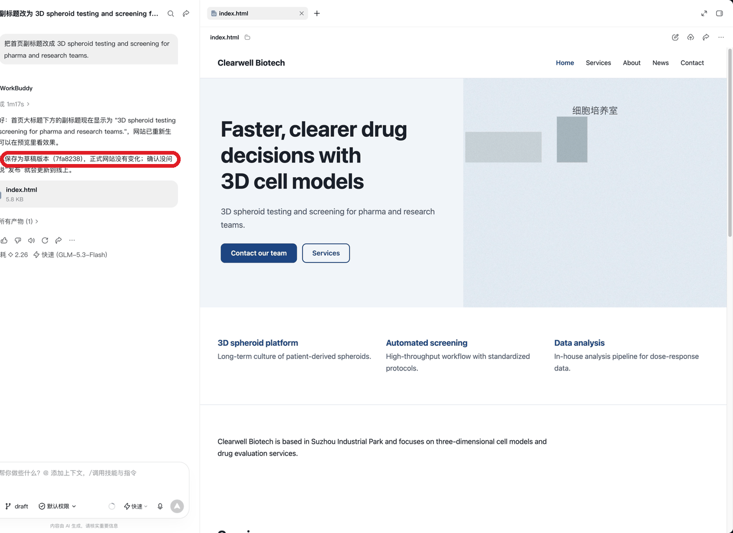
Task: Share the preview using the toolbar arrow icon
Action: [x=706, y=37]
